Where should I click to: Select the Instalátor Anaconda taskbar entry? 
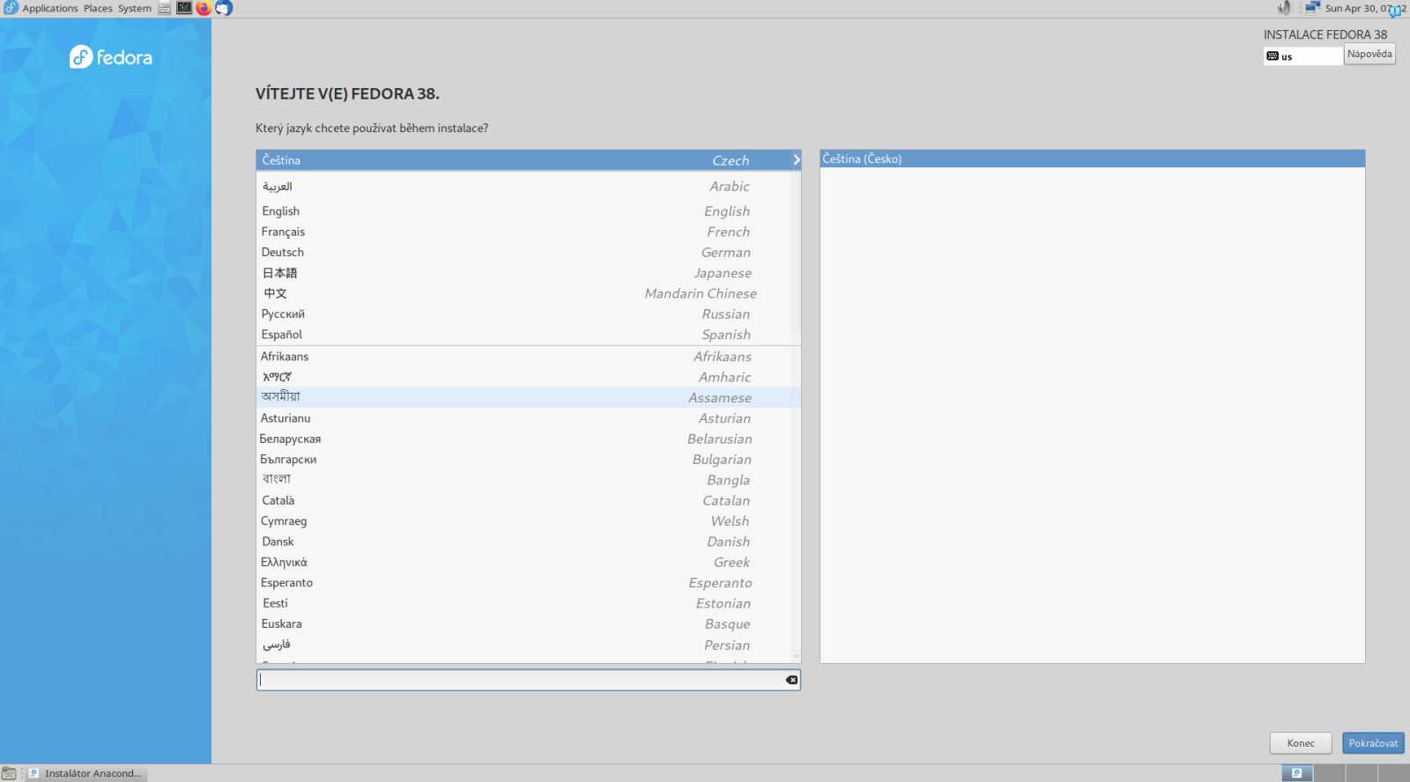pyautogui.click(x=85, y=773)
